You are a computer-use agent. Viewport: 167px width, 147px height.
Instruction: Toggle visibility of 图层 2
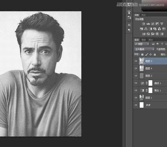136,76
